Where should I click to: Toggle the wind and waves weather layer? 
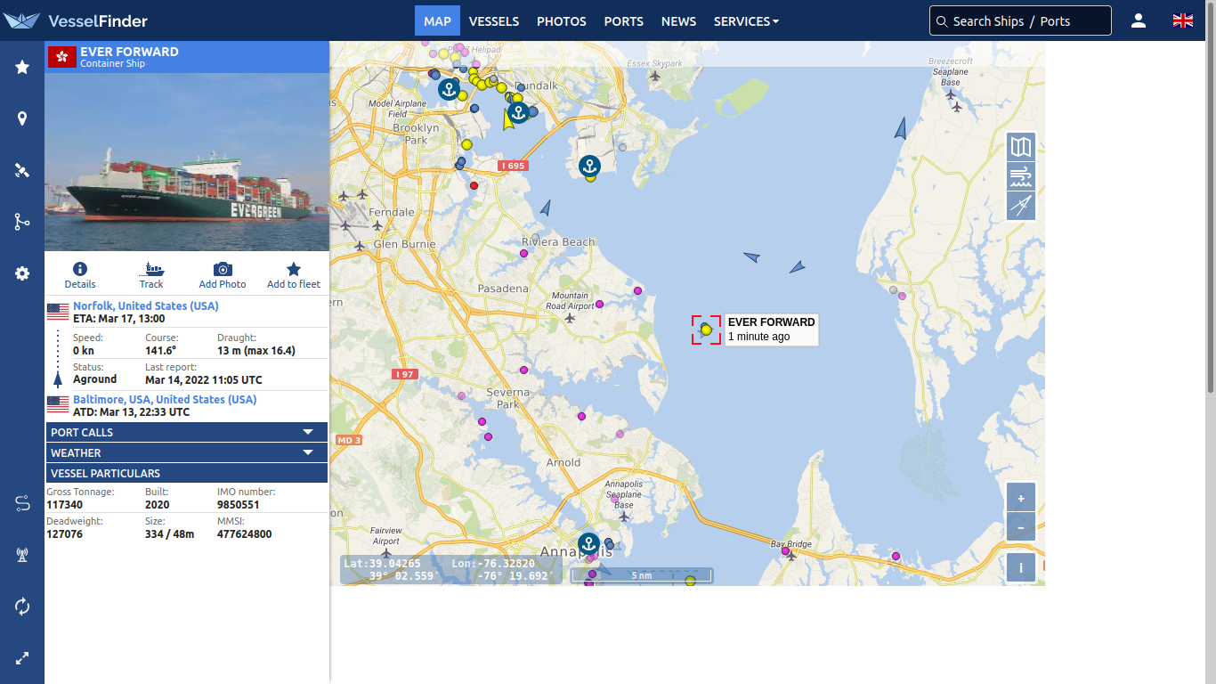(1021, 176)
